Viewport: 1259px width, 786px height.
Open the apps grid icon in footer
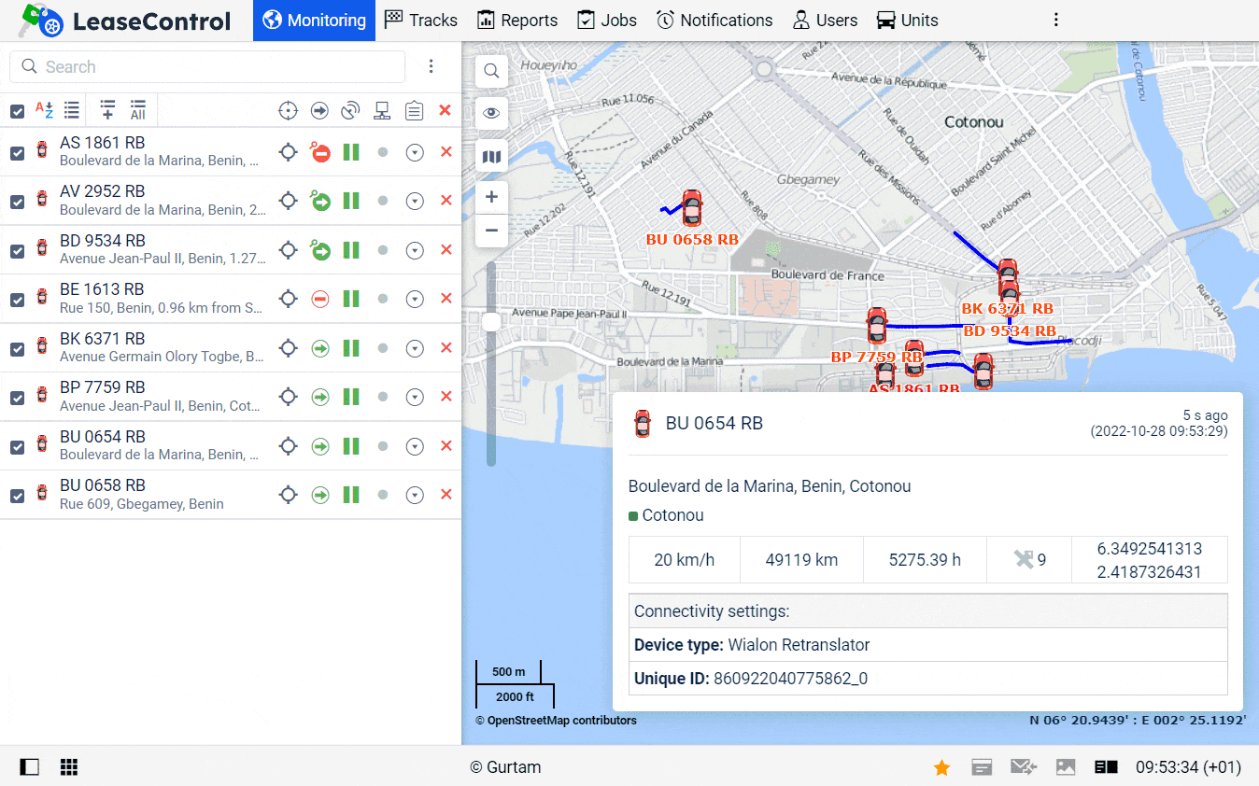(x=68, y=767)
